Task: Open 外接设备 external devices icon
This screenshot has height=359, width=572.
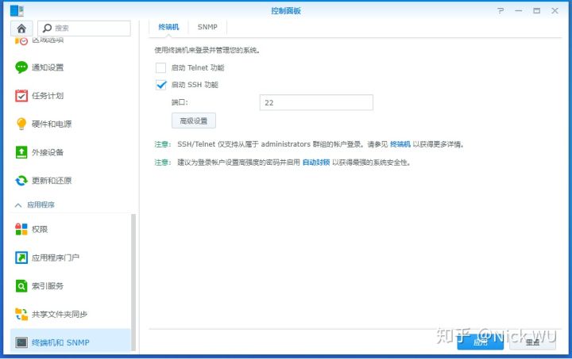Action: pos(21,152)
